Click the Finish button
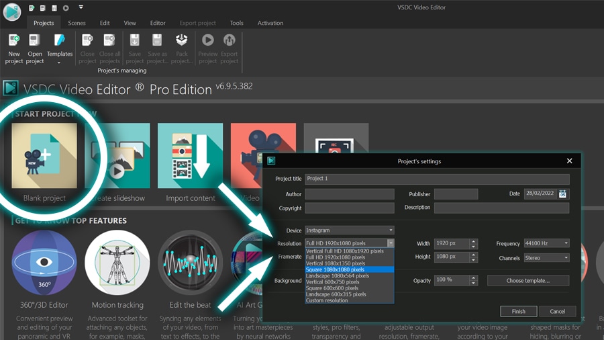Screen dimensions: 604x340 tap(519, 312)
